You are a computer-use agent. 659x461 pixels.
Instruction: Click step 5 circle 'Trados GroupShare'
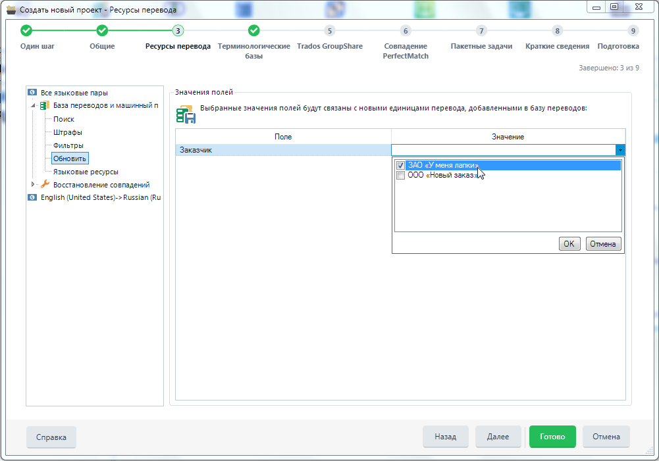coord(329,30)
